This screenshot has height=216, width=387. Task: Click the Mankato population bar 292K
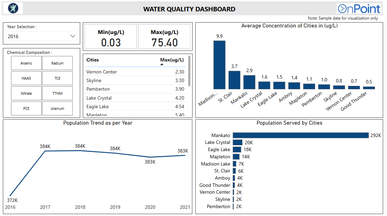[301, 135]
